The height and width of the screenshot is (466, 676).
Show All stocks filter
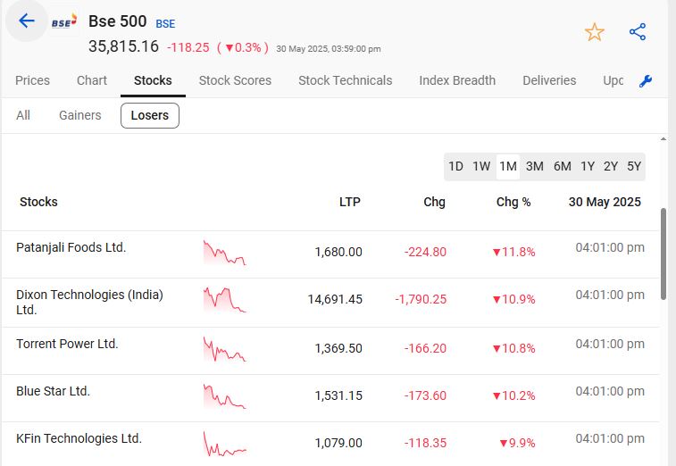pos(23,115)
